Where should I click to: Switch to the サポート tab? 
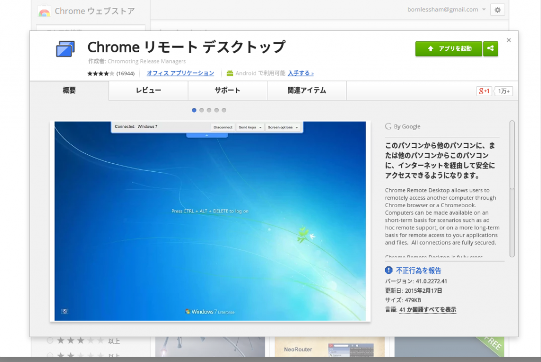(227, 90)
